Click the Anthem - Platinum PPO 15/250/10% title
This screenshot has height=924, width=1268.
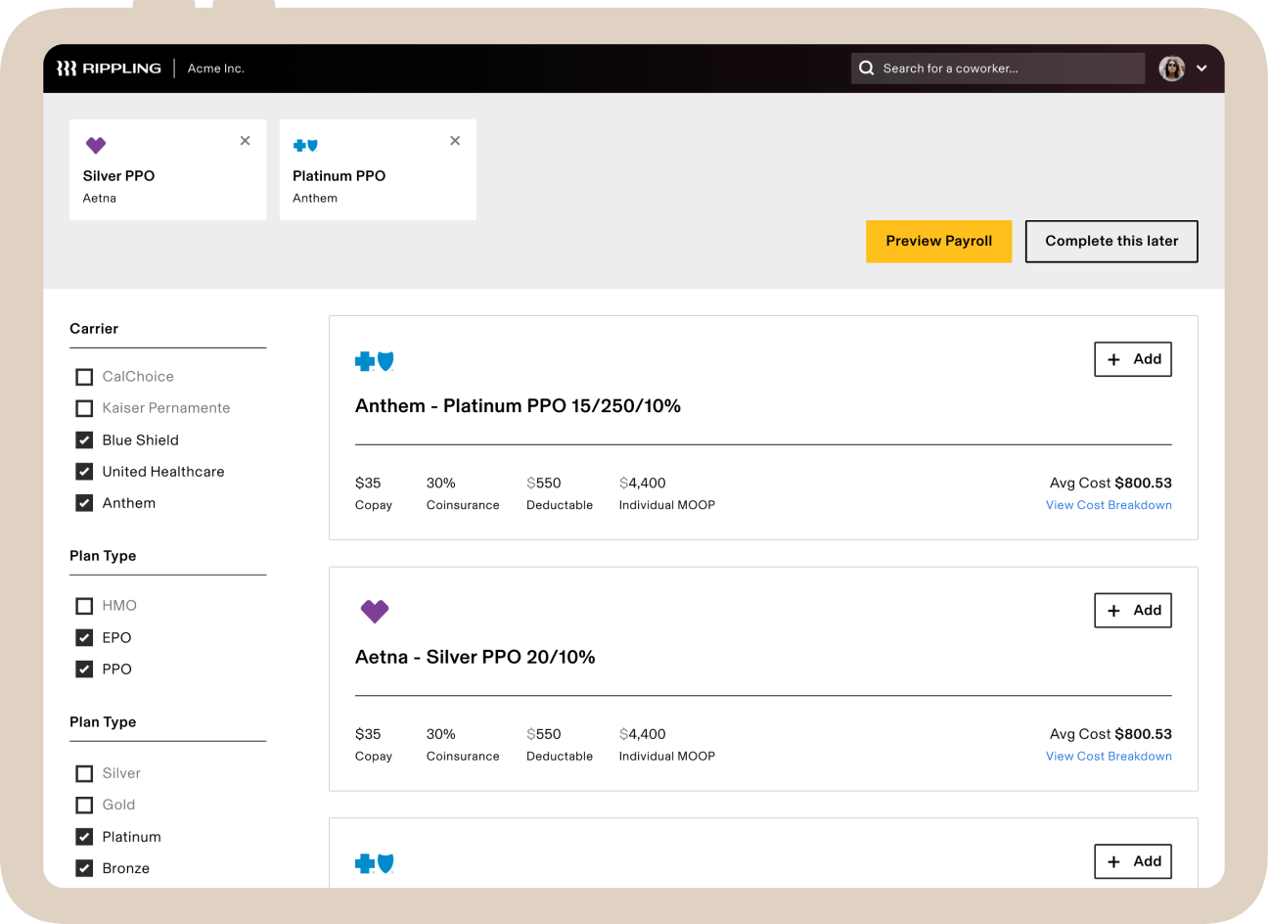518,406
